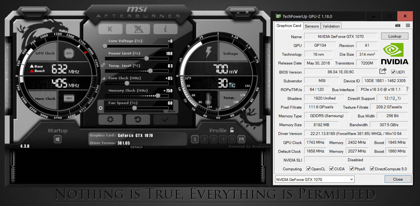The height and width of the screenshot is (206, 420).
Task: Click the Device ID field value
Action: [x=385, y=80]
